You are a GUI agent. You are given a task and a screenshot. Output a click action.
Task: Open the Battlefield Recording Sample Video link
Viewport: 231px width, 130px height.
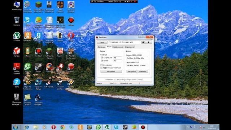tap(124, 79)
